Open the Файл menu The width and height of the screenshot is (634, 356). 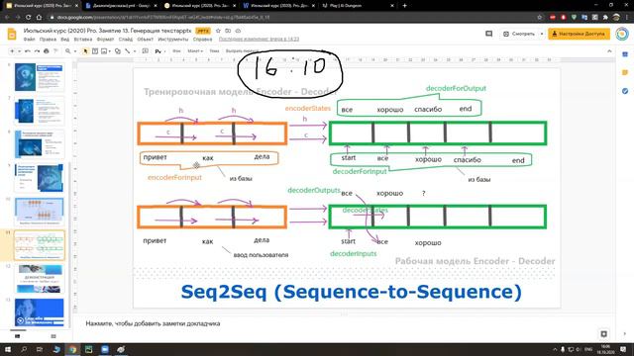click(29, 40)
